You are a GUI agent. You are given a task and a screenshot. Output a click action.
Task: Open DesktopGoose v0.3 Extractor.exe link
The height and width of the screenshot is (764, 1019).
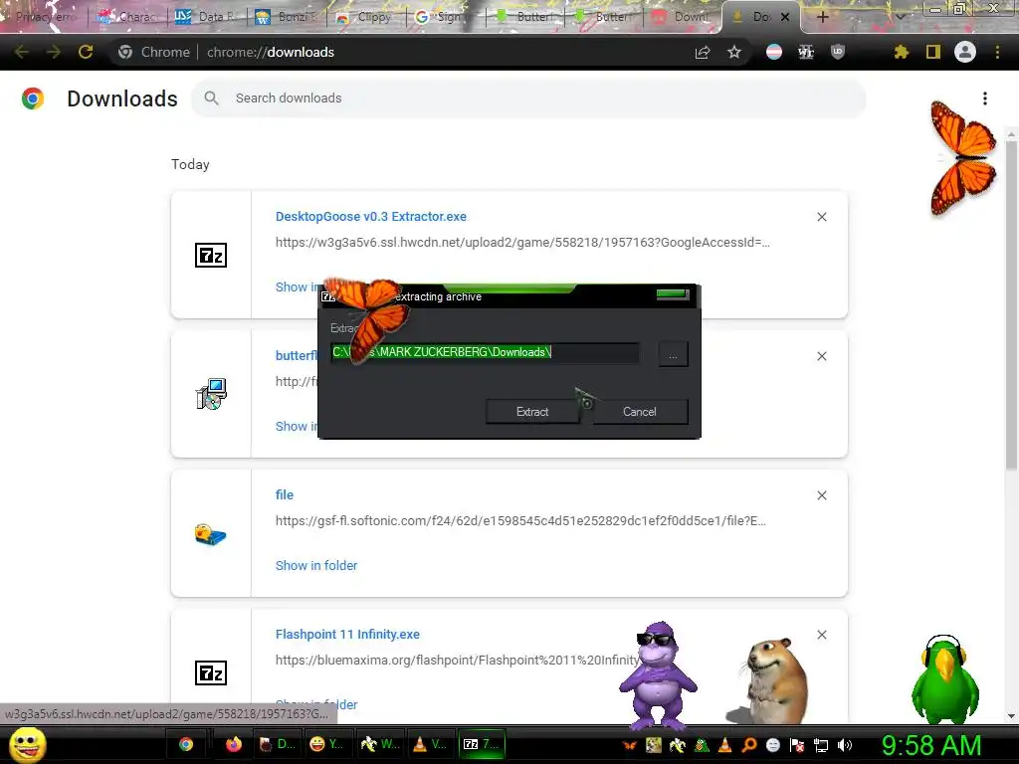click(370, 216)
